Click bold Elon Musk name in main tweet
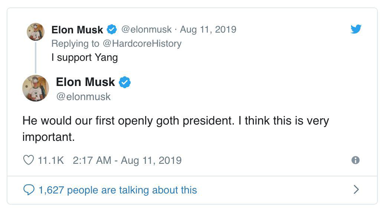This screenshot has width=386, height=212. coord(85,82)
